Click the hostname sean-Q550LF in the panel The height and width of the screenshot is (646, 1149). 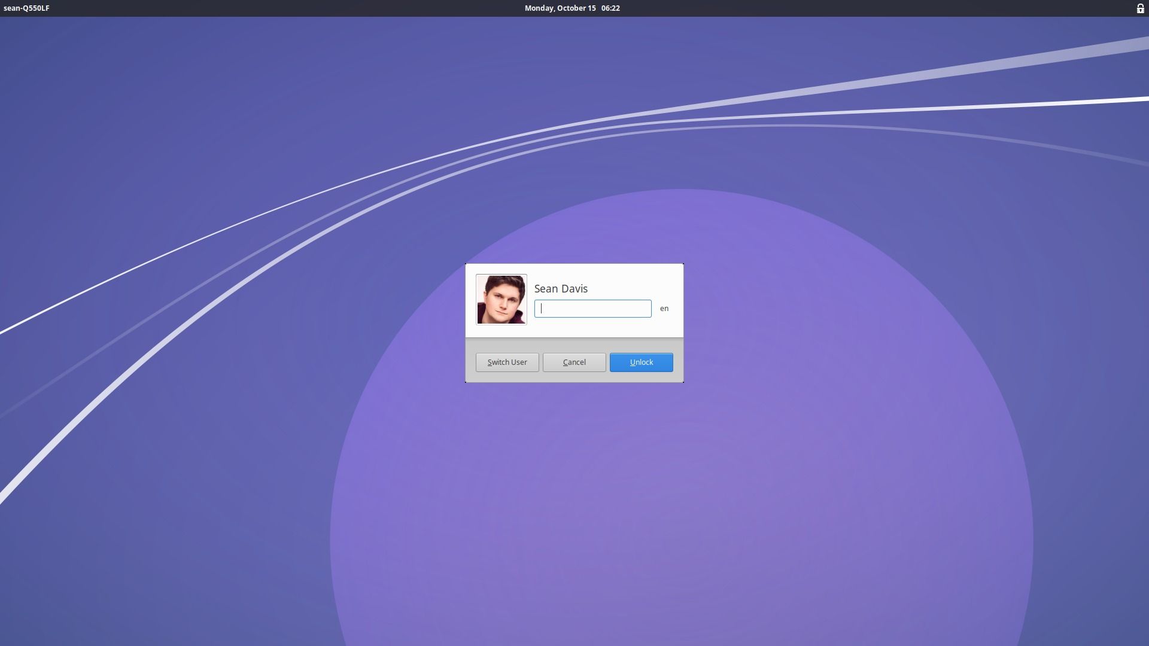pyautogui.click(x=25, y=8)
